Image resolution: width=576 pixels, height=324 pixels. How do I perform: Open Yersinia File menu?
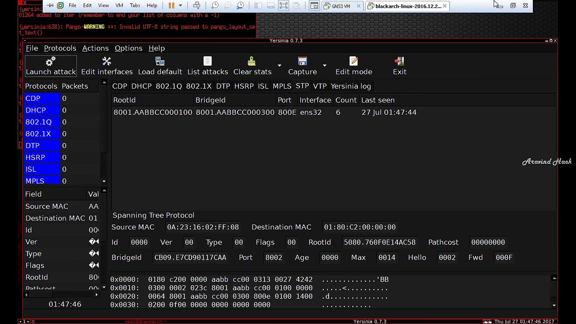pyautogui.click(x=31, y=48)
